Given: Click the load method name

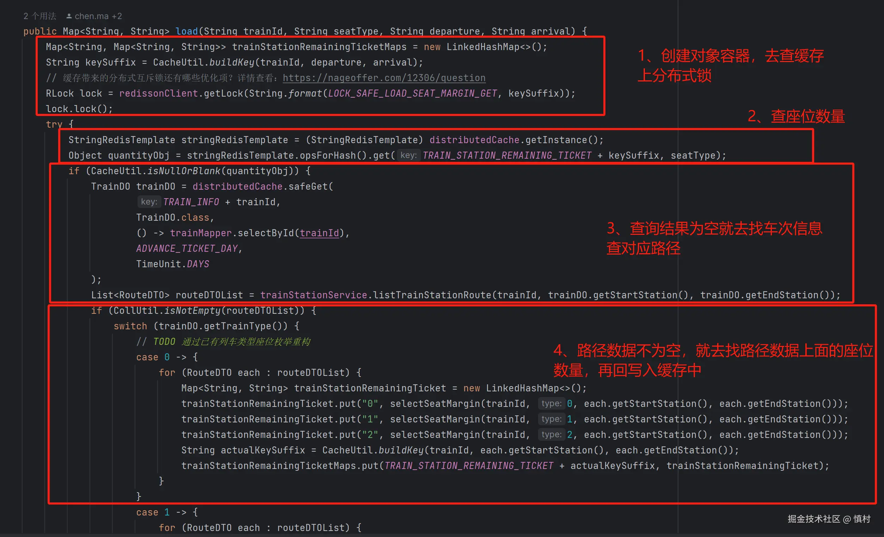Looking at the screenshot, I should 186,31.
